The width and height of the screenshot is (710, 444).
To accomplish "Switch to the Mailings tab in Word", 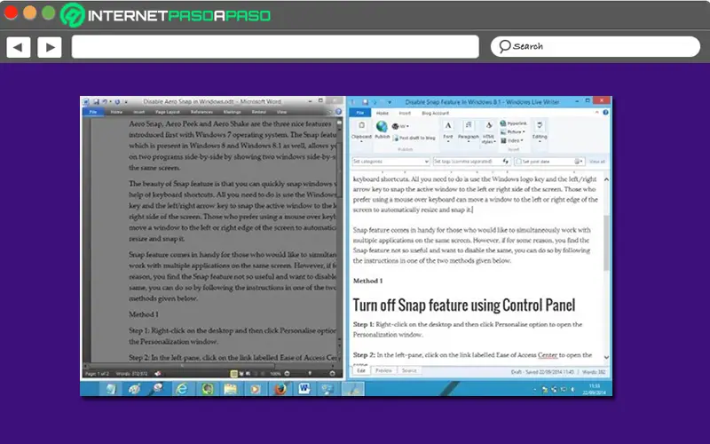I will tap(232, 112).
